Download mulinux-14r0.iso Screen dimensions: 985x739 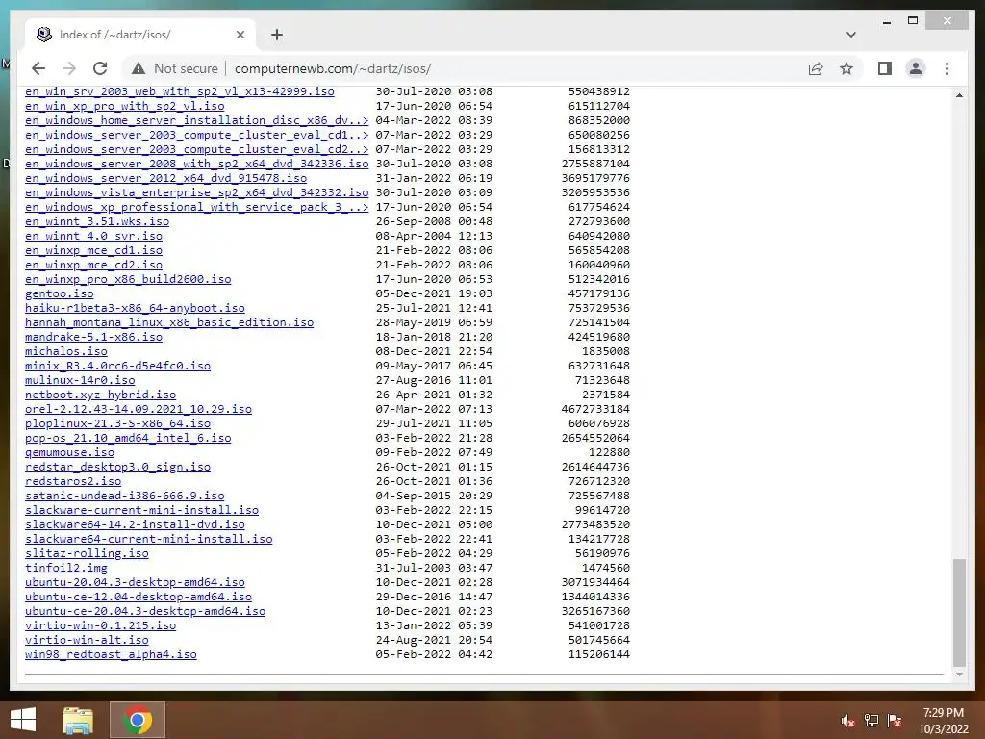coord(80,381)
